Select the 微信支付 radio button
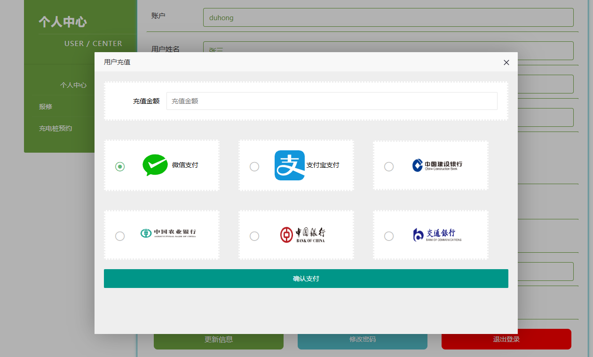The image size is (593, 357). [x=120, y=166]
